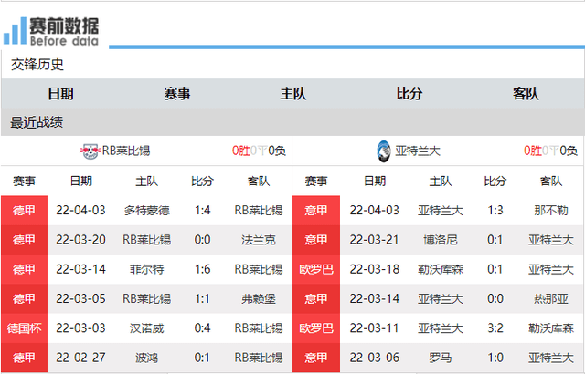The width and height of the screenshot is (585, 374).
Task: Click the 主队 header in the 交锋历史 table
Action: (293, 93)
